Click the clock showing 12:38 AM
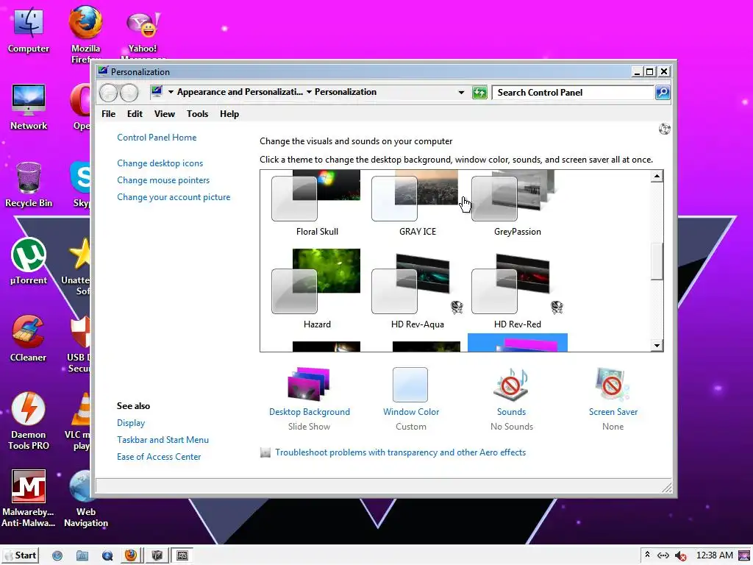This screenshot has height=565, width=753. [714, 555]
